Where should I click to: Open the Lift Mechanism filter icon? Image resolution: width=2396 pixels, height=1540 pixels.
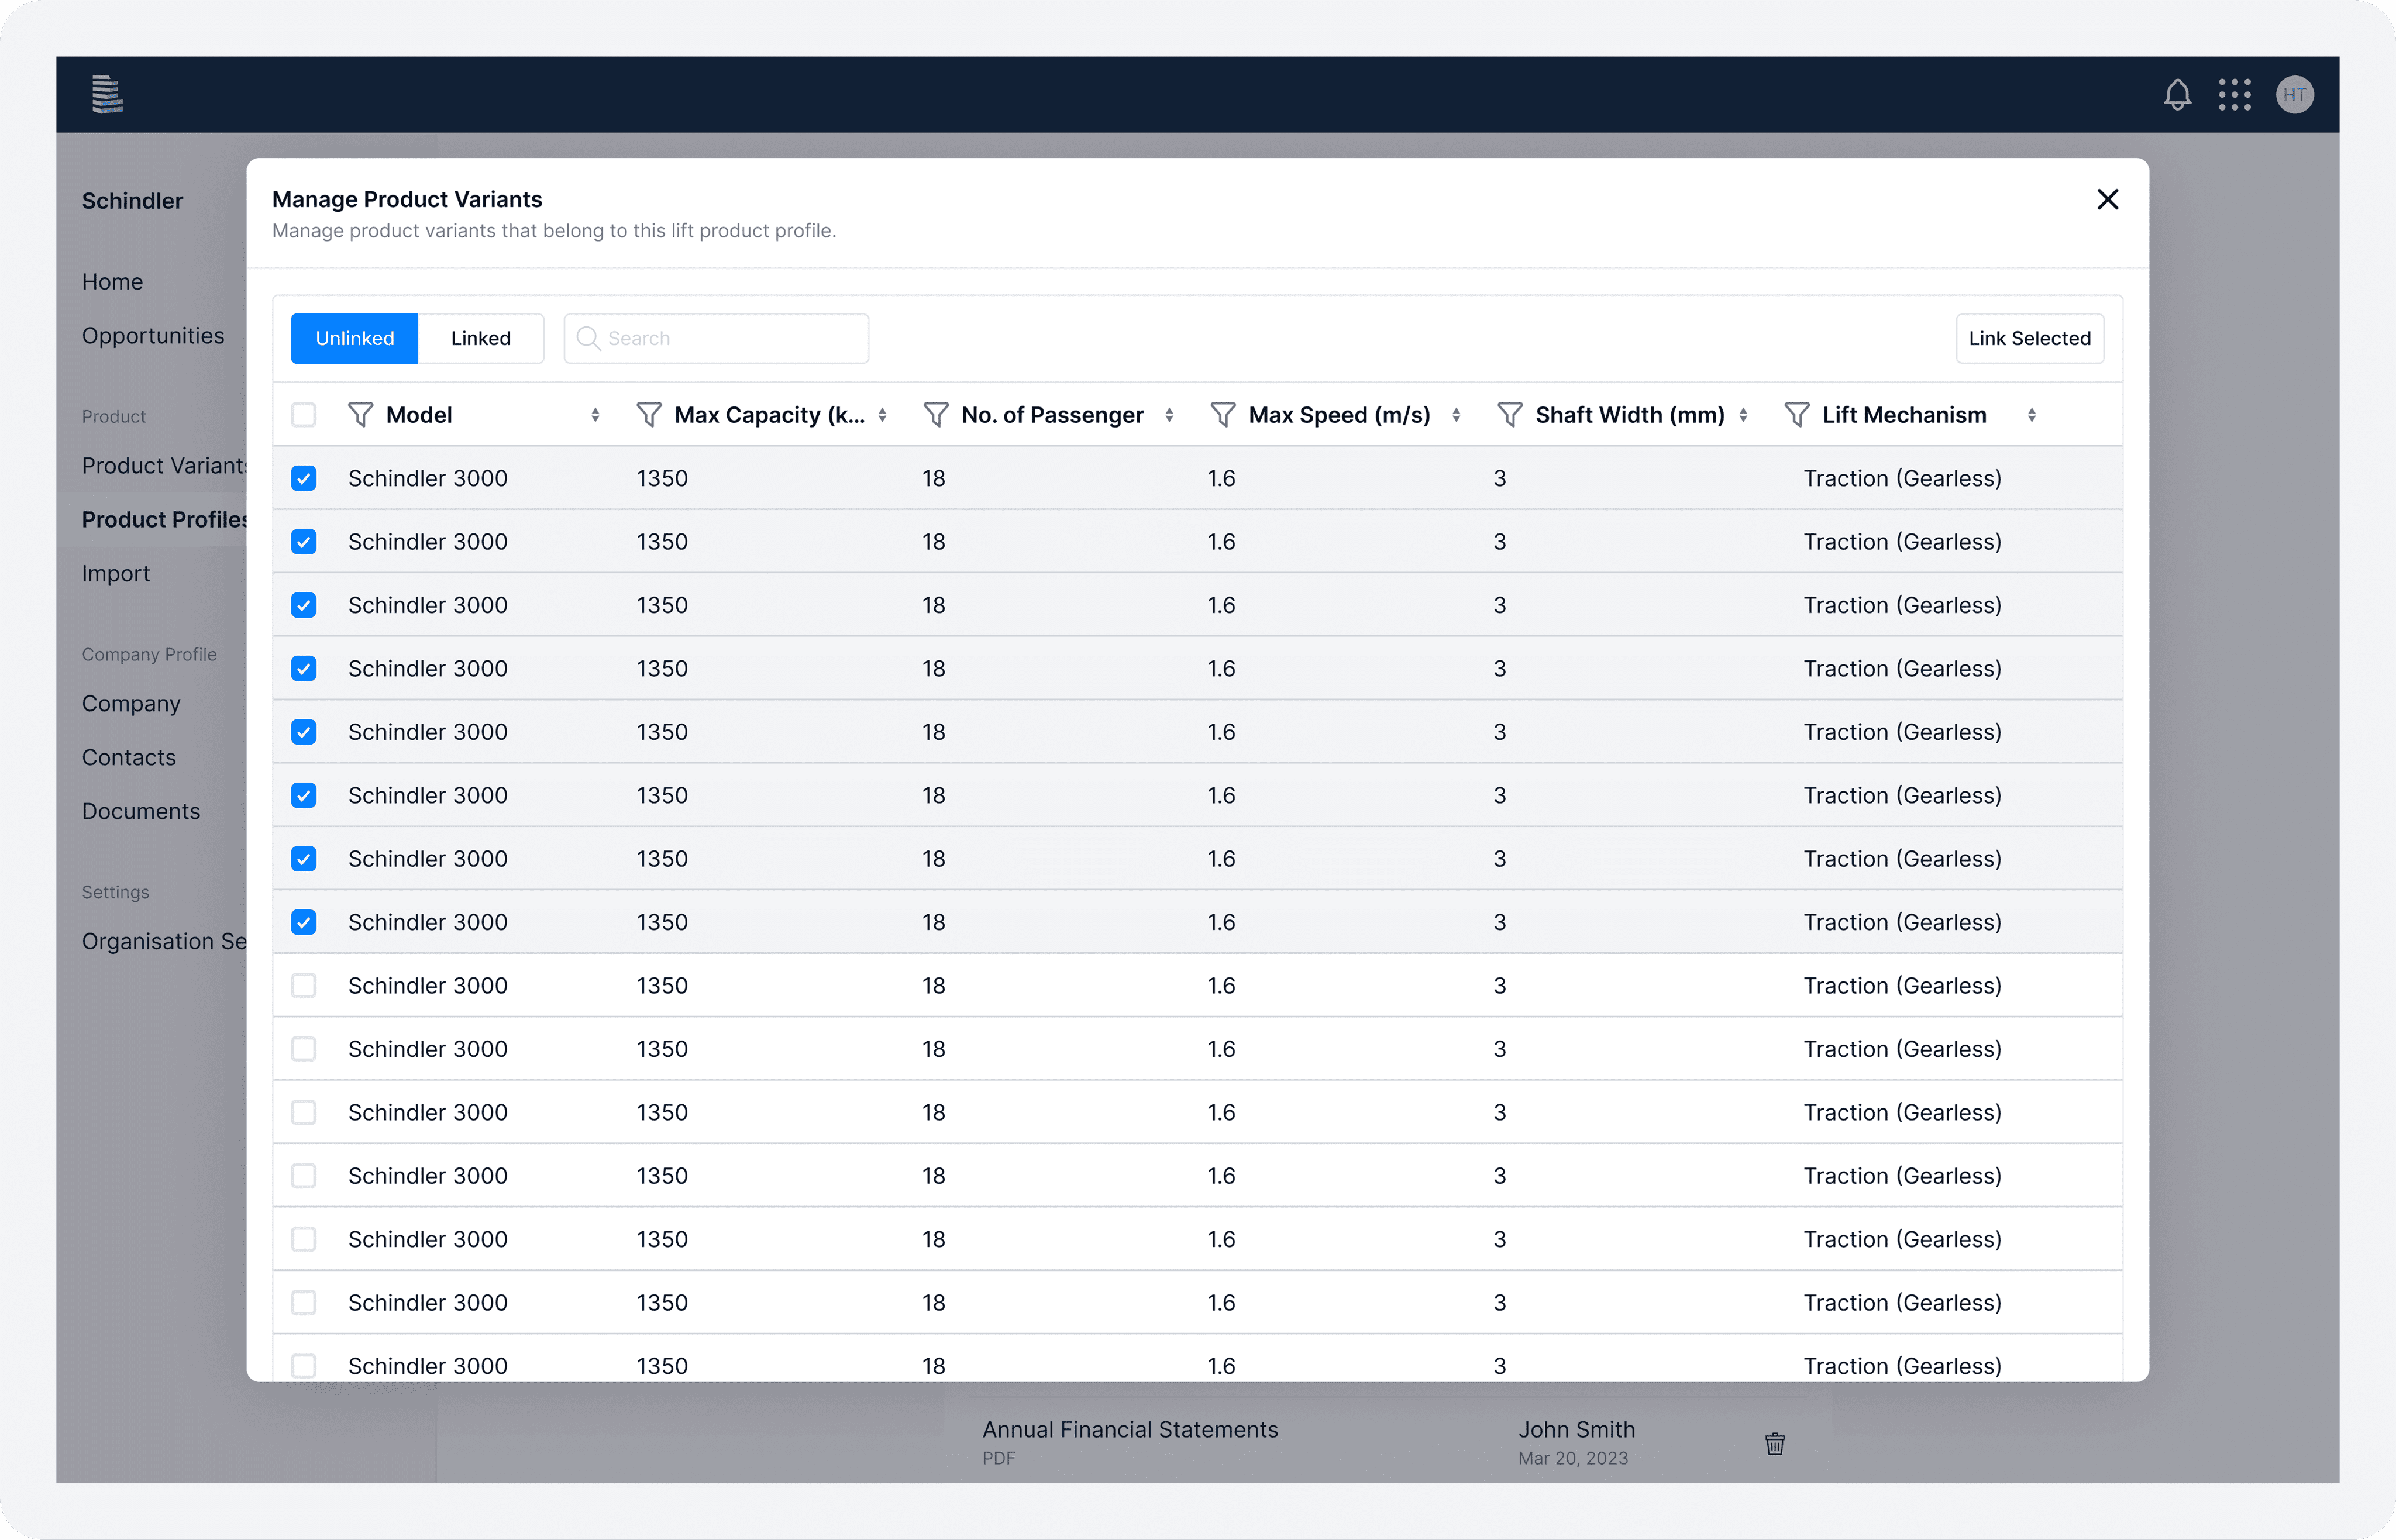click(1796, 415)
